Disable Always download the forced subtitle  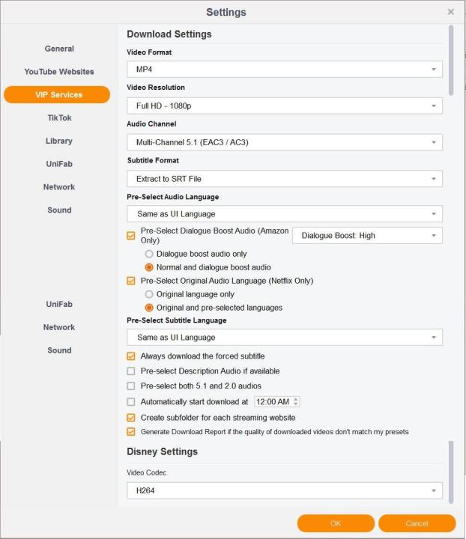point(132,356)
